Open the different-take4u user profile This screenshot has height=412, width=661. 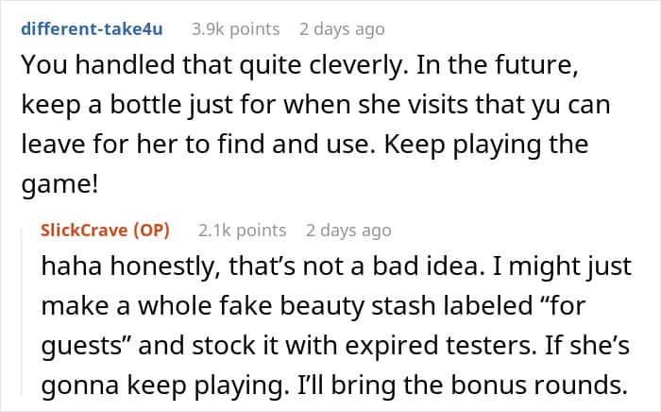point(90,29)
